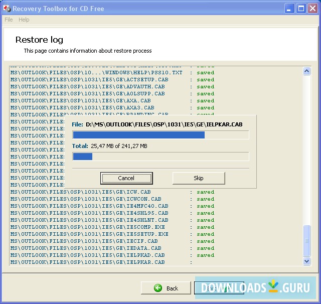Click the file path D:\MS\OUTLOOK...IELPKAR.CAB in dialog

pos(164,124)
